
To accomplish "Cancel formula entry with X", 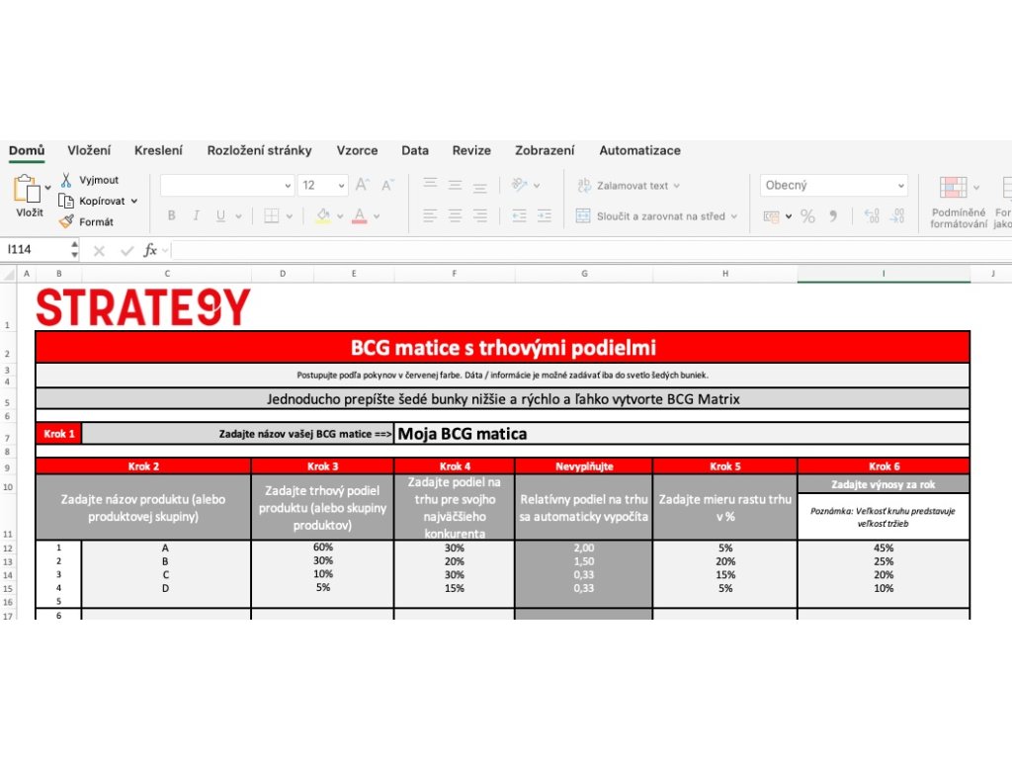I will pos(99,250).
